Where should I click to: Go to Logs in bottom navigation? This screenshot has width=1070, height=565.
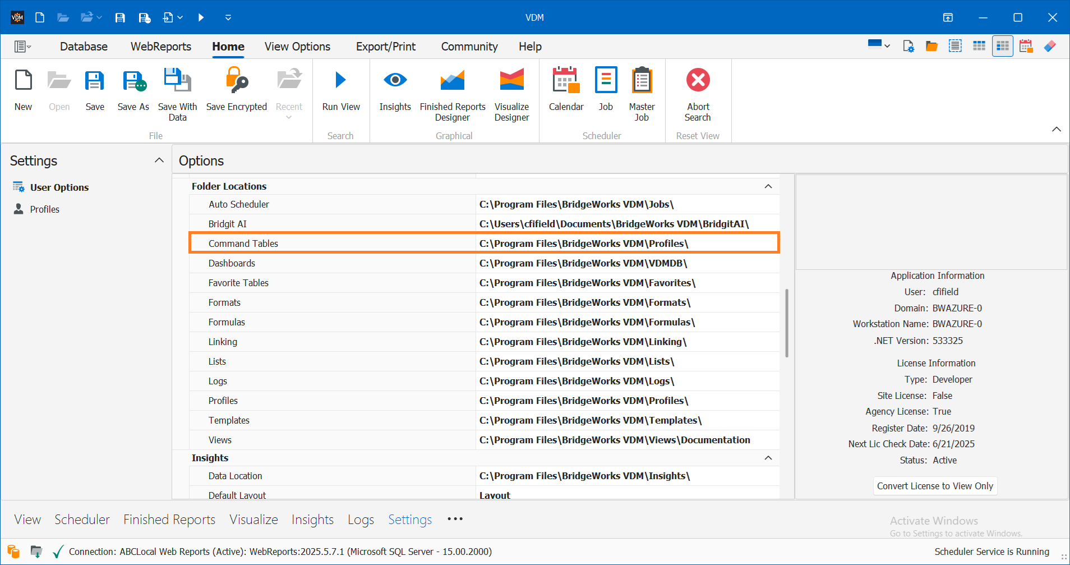[x=361, y=520]
